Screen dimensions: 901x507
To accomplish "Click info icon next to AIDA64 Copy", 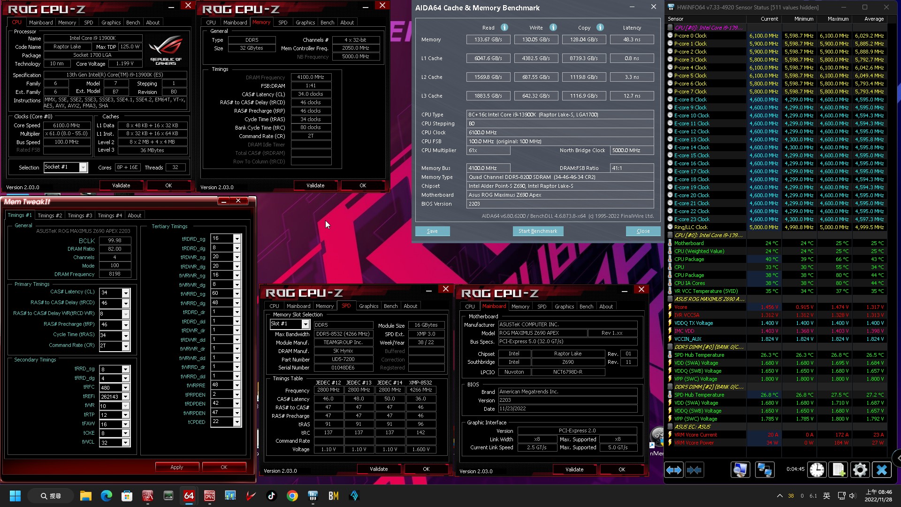I will (600, 27).
